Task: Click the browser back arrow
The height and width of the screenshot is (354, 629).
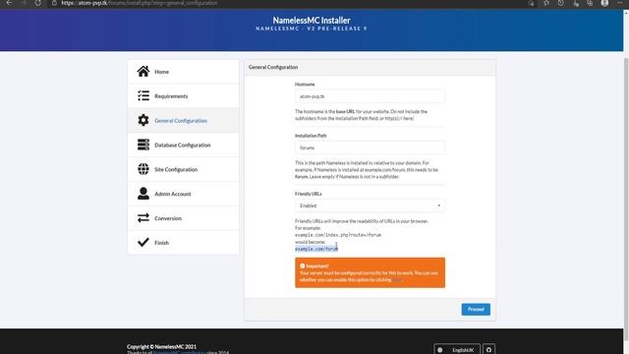Action: [9, 3]
